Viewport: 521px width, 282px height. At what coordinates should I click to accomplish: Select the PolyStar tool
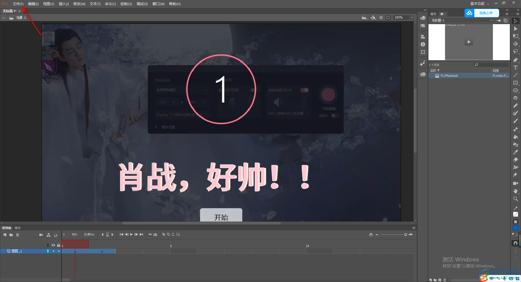[x=516, y=98]
